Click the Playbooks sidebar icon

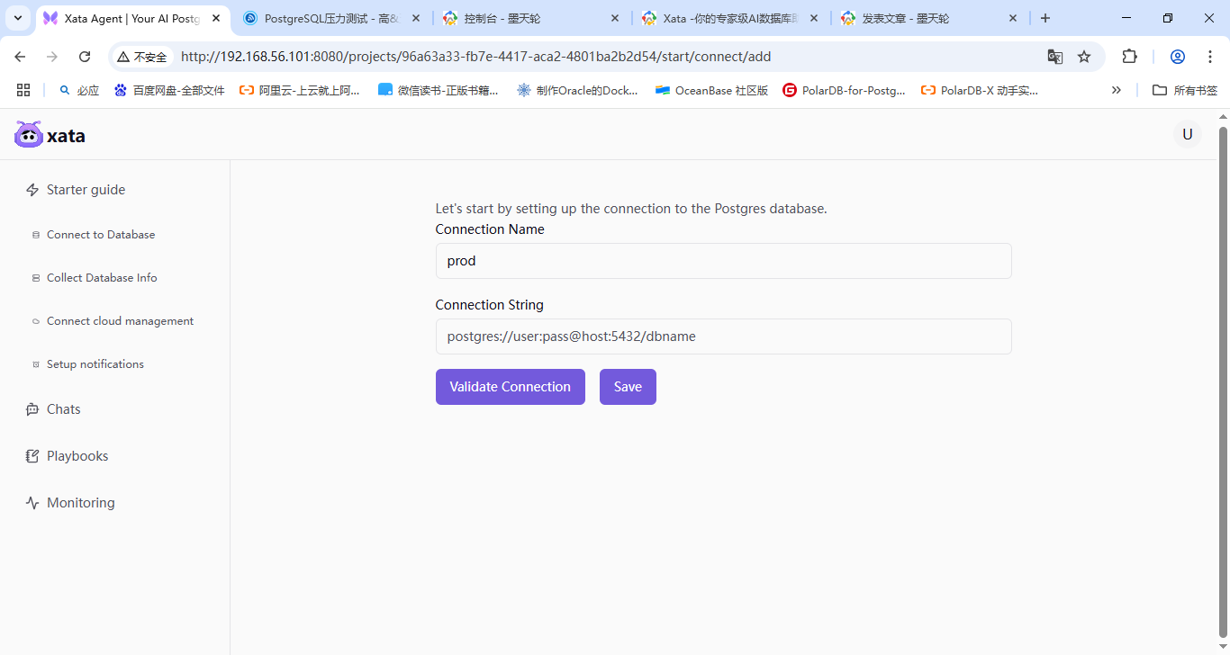point(32,455)
